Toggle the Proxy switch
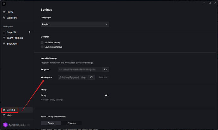The width and height of the screenshot is (218, 130). pos(106,95)
